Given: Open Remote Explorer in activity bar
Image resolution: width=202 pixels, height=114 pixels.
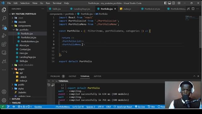Looking at the screenshot, I should 4,53.
